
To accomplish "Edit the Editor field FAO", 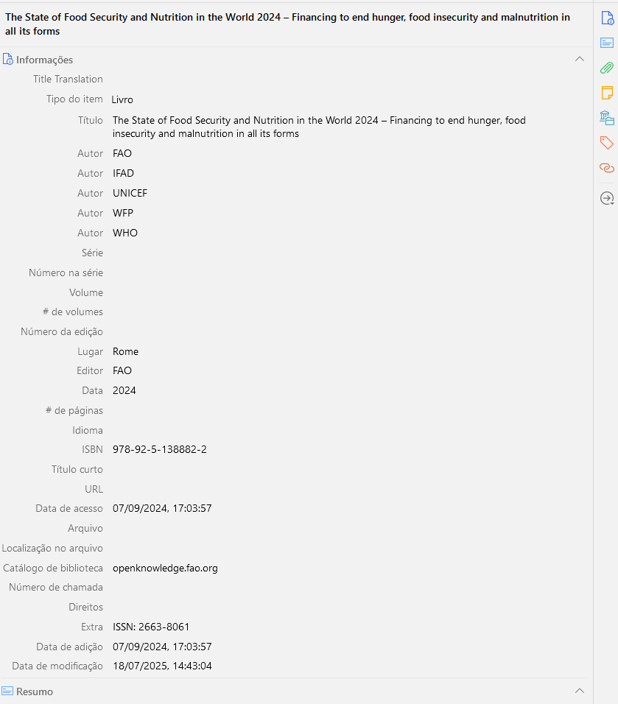I will pos(122,371).
